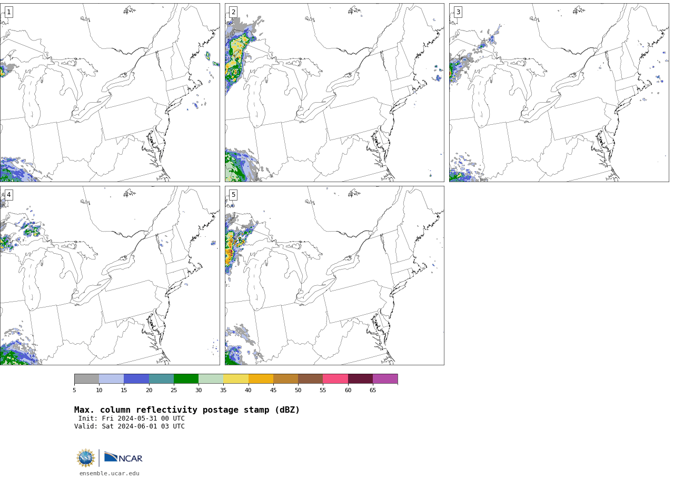Select the blue 15-20 dBZ swatch
Image resolution: width=674 pixels, height=479 pixels.
click(136, 379)
